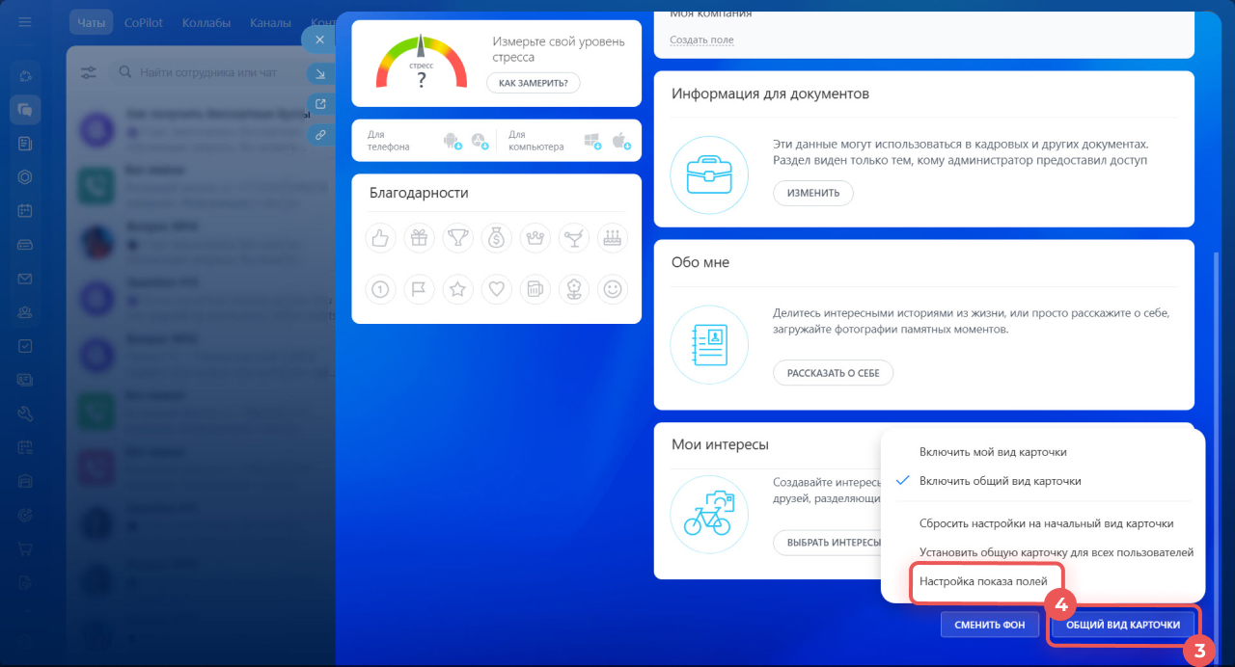Click the copy link icon on slider
This screenshot has width=1235, height=667.
[319, 135]
